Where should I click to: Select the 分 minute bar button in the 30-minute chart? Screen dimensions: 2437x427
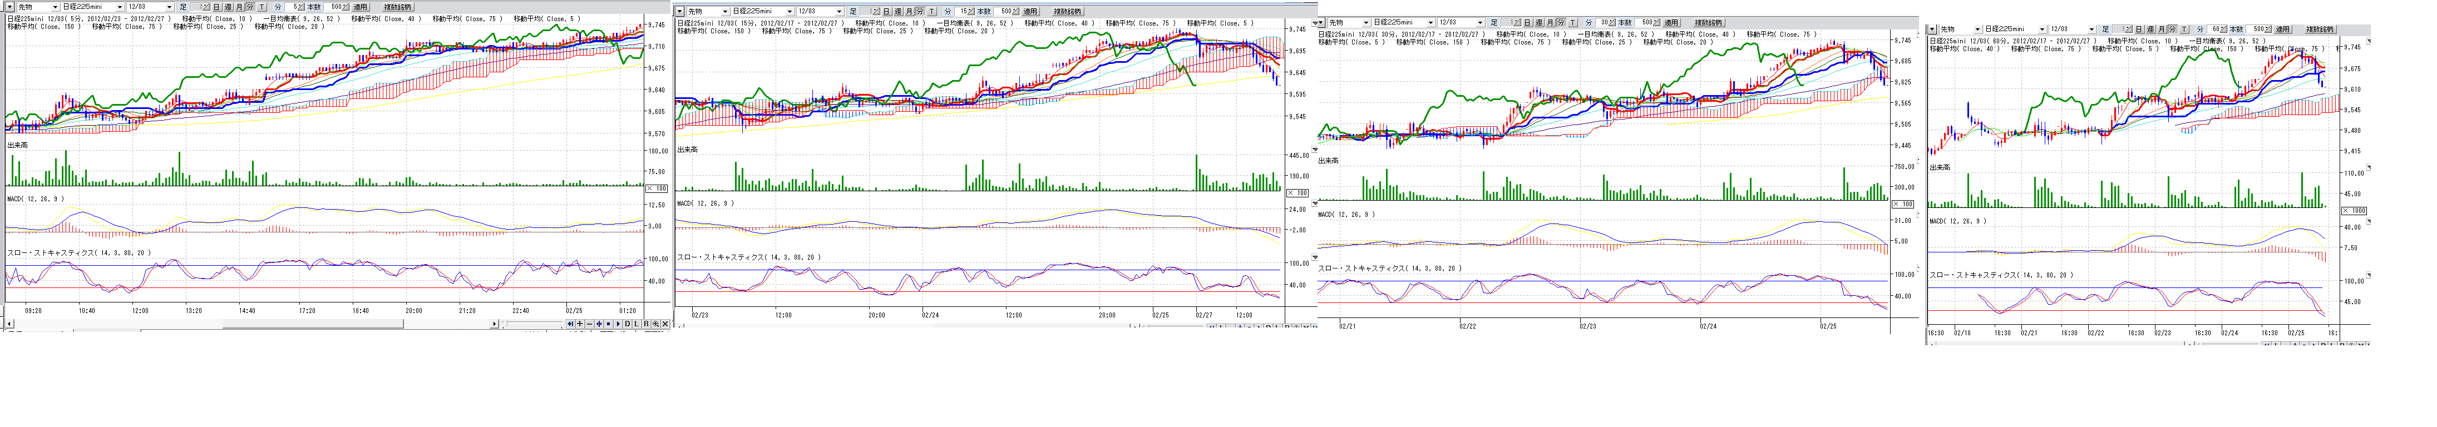pos(1561,23)
